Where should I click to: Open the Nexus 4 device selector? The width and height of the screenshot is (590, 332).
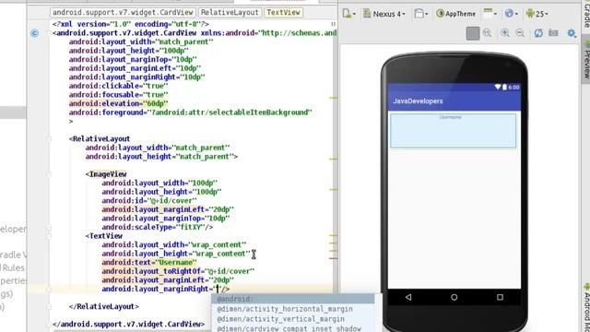point(383,14)
